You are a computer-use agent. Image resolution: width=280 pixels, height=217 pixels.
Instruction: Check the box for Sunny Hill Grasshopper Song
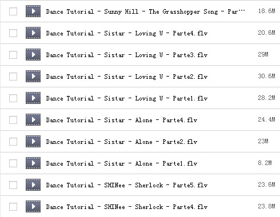click(x=13, y=11)
